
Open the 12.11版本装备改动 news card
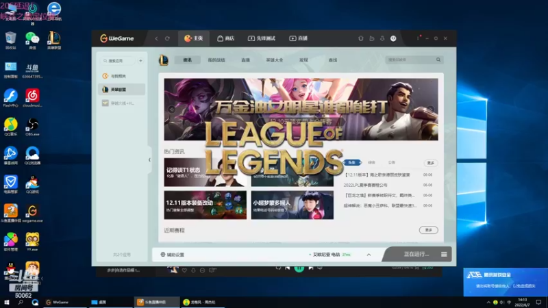pyautogui.click(x=205, y=205)
